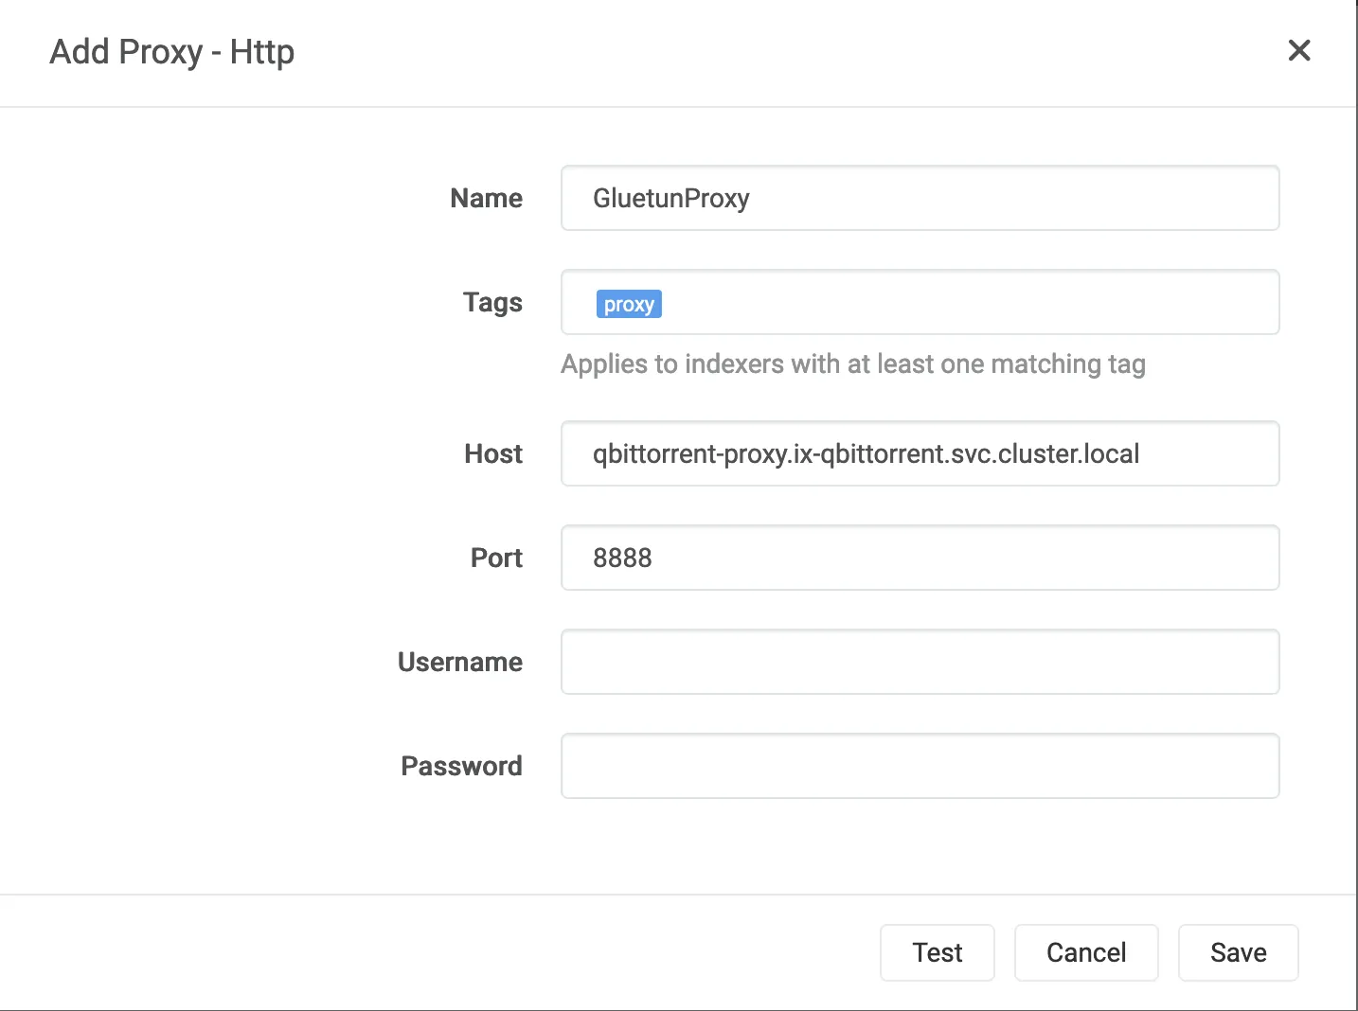The image size is (1358, 1011).
Task: Select the port value 8888
Action: (x=622, y=558)
